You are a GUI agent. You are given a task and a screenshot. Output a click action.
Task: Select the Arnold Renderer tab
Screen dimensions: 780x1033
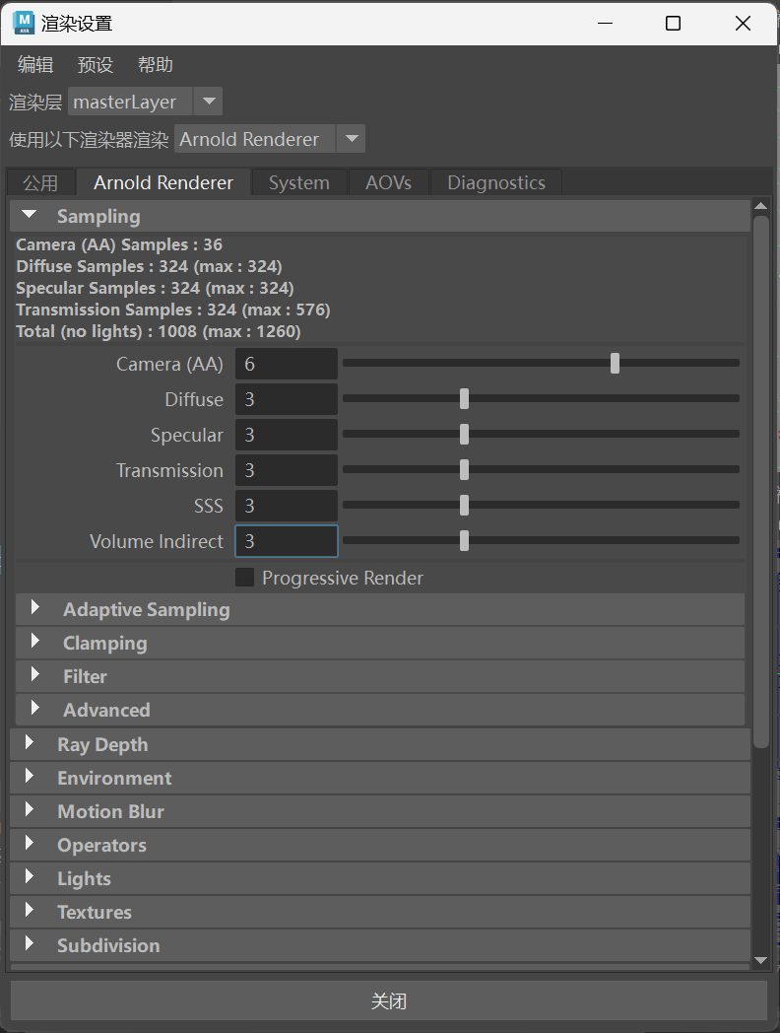(163, 182)
